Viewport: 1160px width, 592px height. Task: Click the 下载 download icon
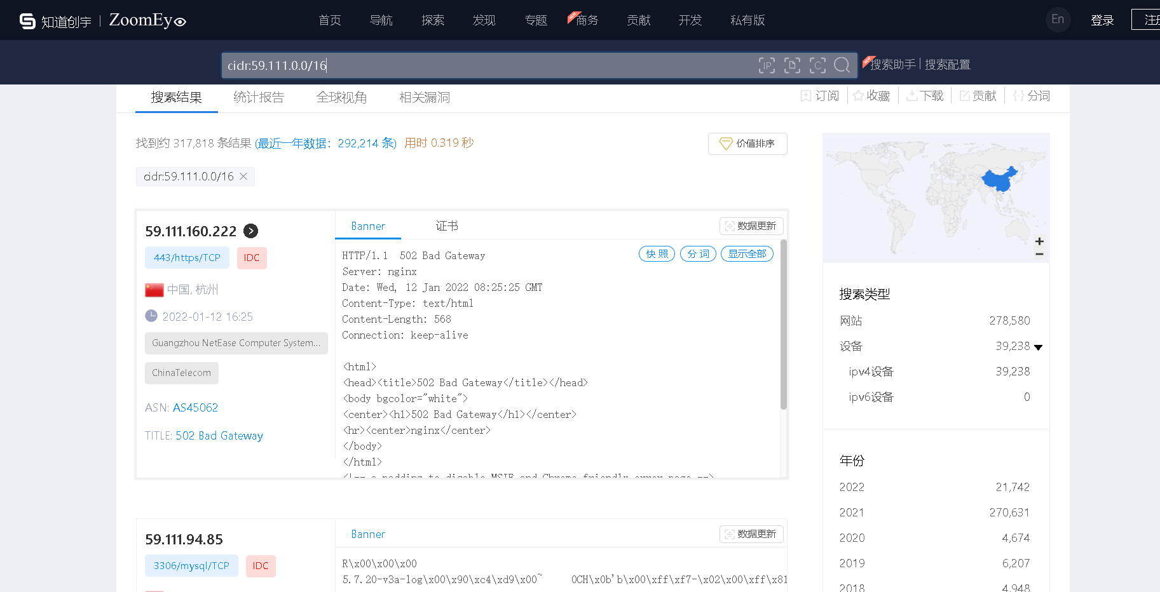[911, 96]
